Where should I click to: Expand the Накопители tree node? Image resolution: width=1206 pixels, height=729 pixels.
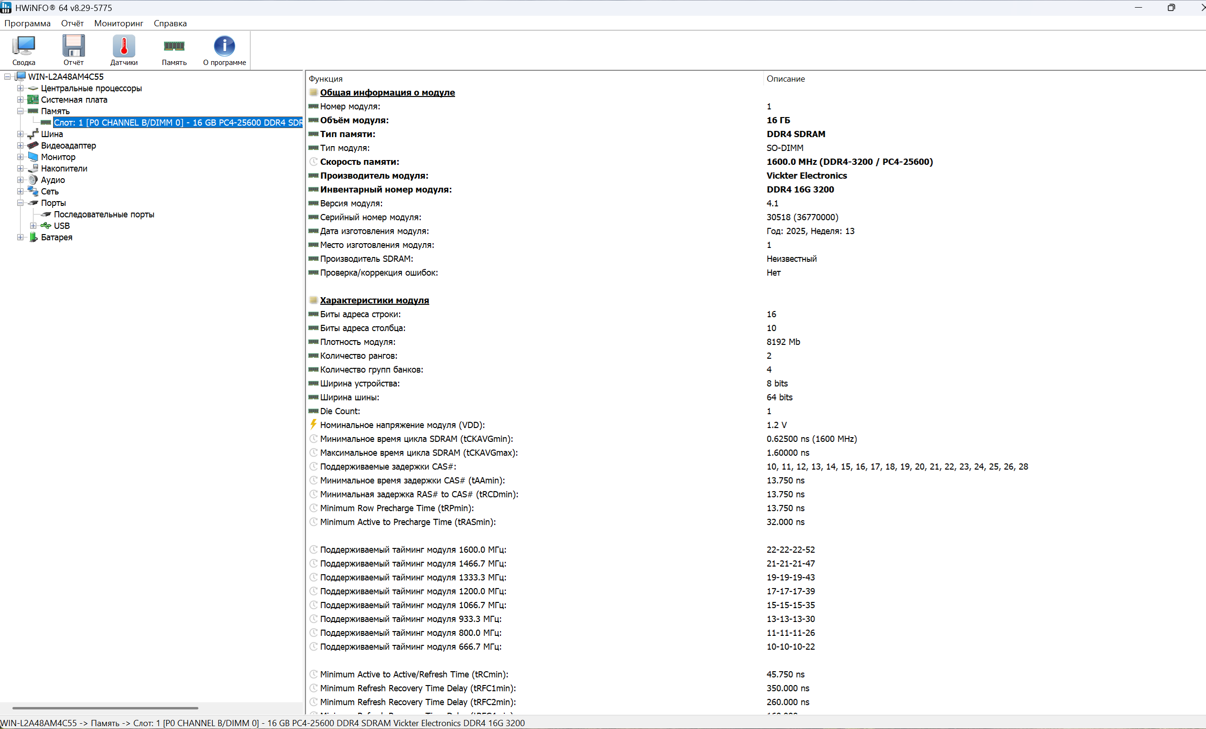[20, 168]
